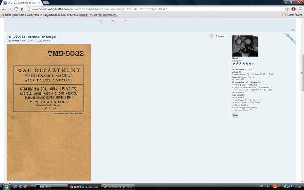Bookmark this page with the star icon
The height and width of the screenshot is (190, 304).
(x=287, y=9)
